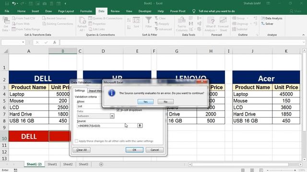Click the Sort Z to A icon
307x172 pixels.
[129, 27]
